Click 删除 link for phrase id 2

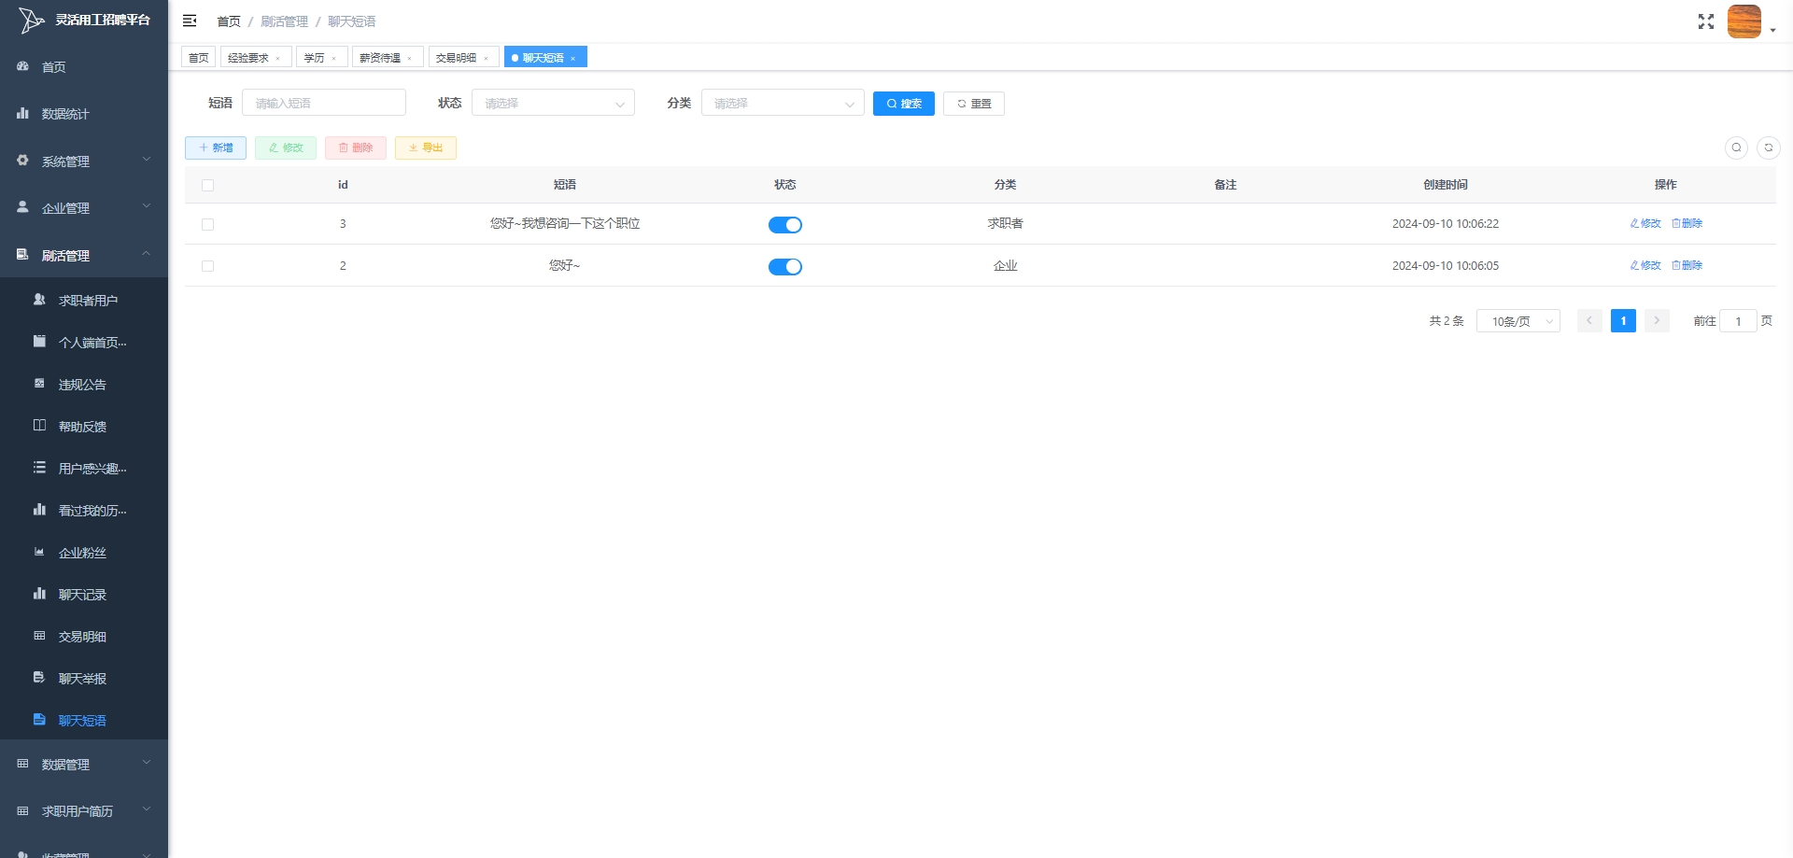(x=1687, y=266)
